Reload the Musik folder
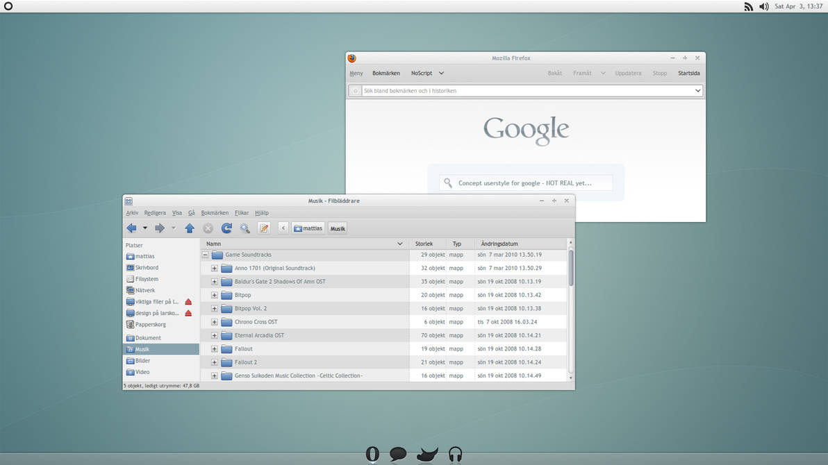 click(x=226, y=228)
